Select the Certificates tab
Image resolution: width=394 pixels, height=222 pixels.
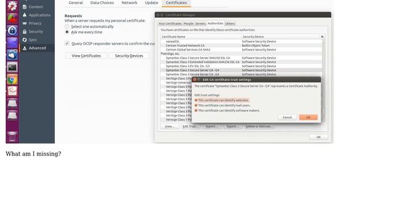pos(176,2)
